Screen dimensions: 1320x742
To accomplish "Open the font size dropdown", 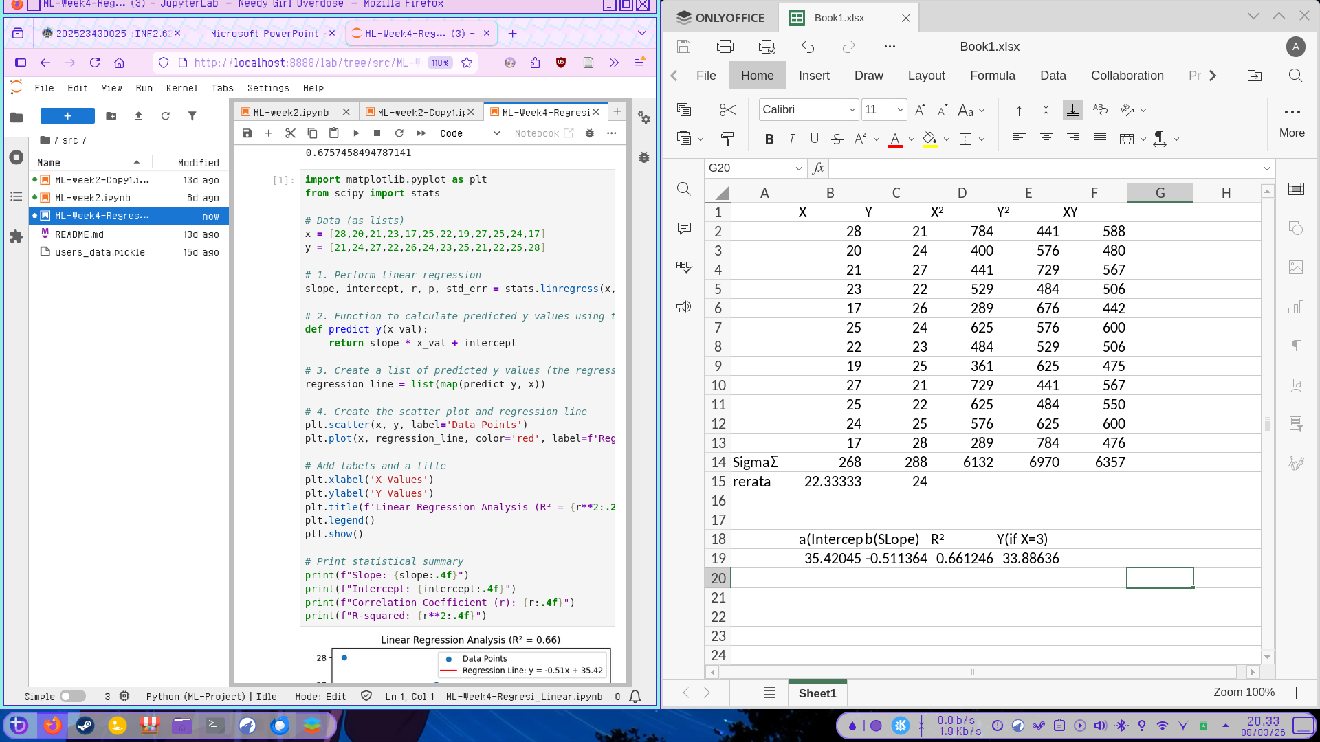I will (x=900, y=110).
